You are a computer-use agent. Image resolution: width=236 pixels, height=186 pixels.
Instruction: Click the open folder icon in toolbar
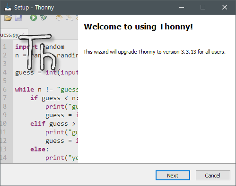[x=8, y=18]
